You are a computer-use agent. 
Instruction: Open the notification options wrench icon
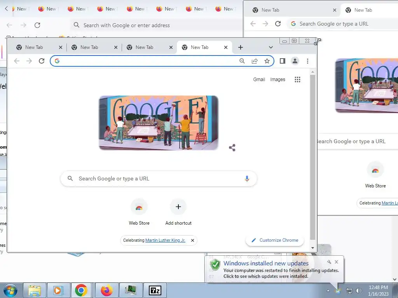click(329, 262)
